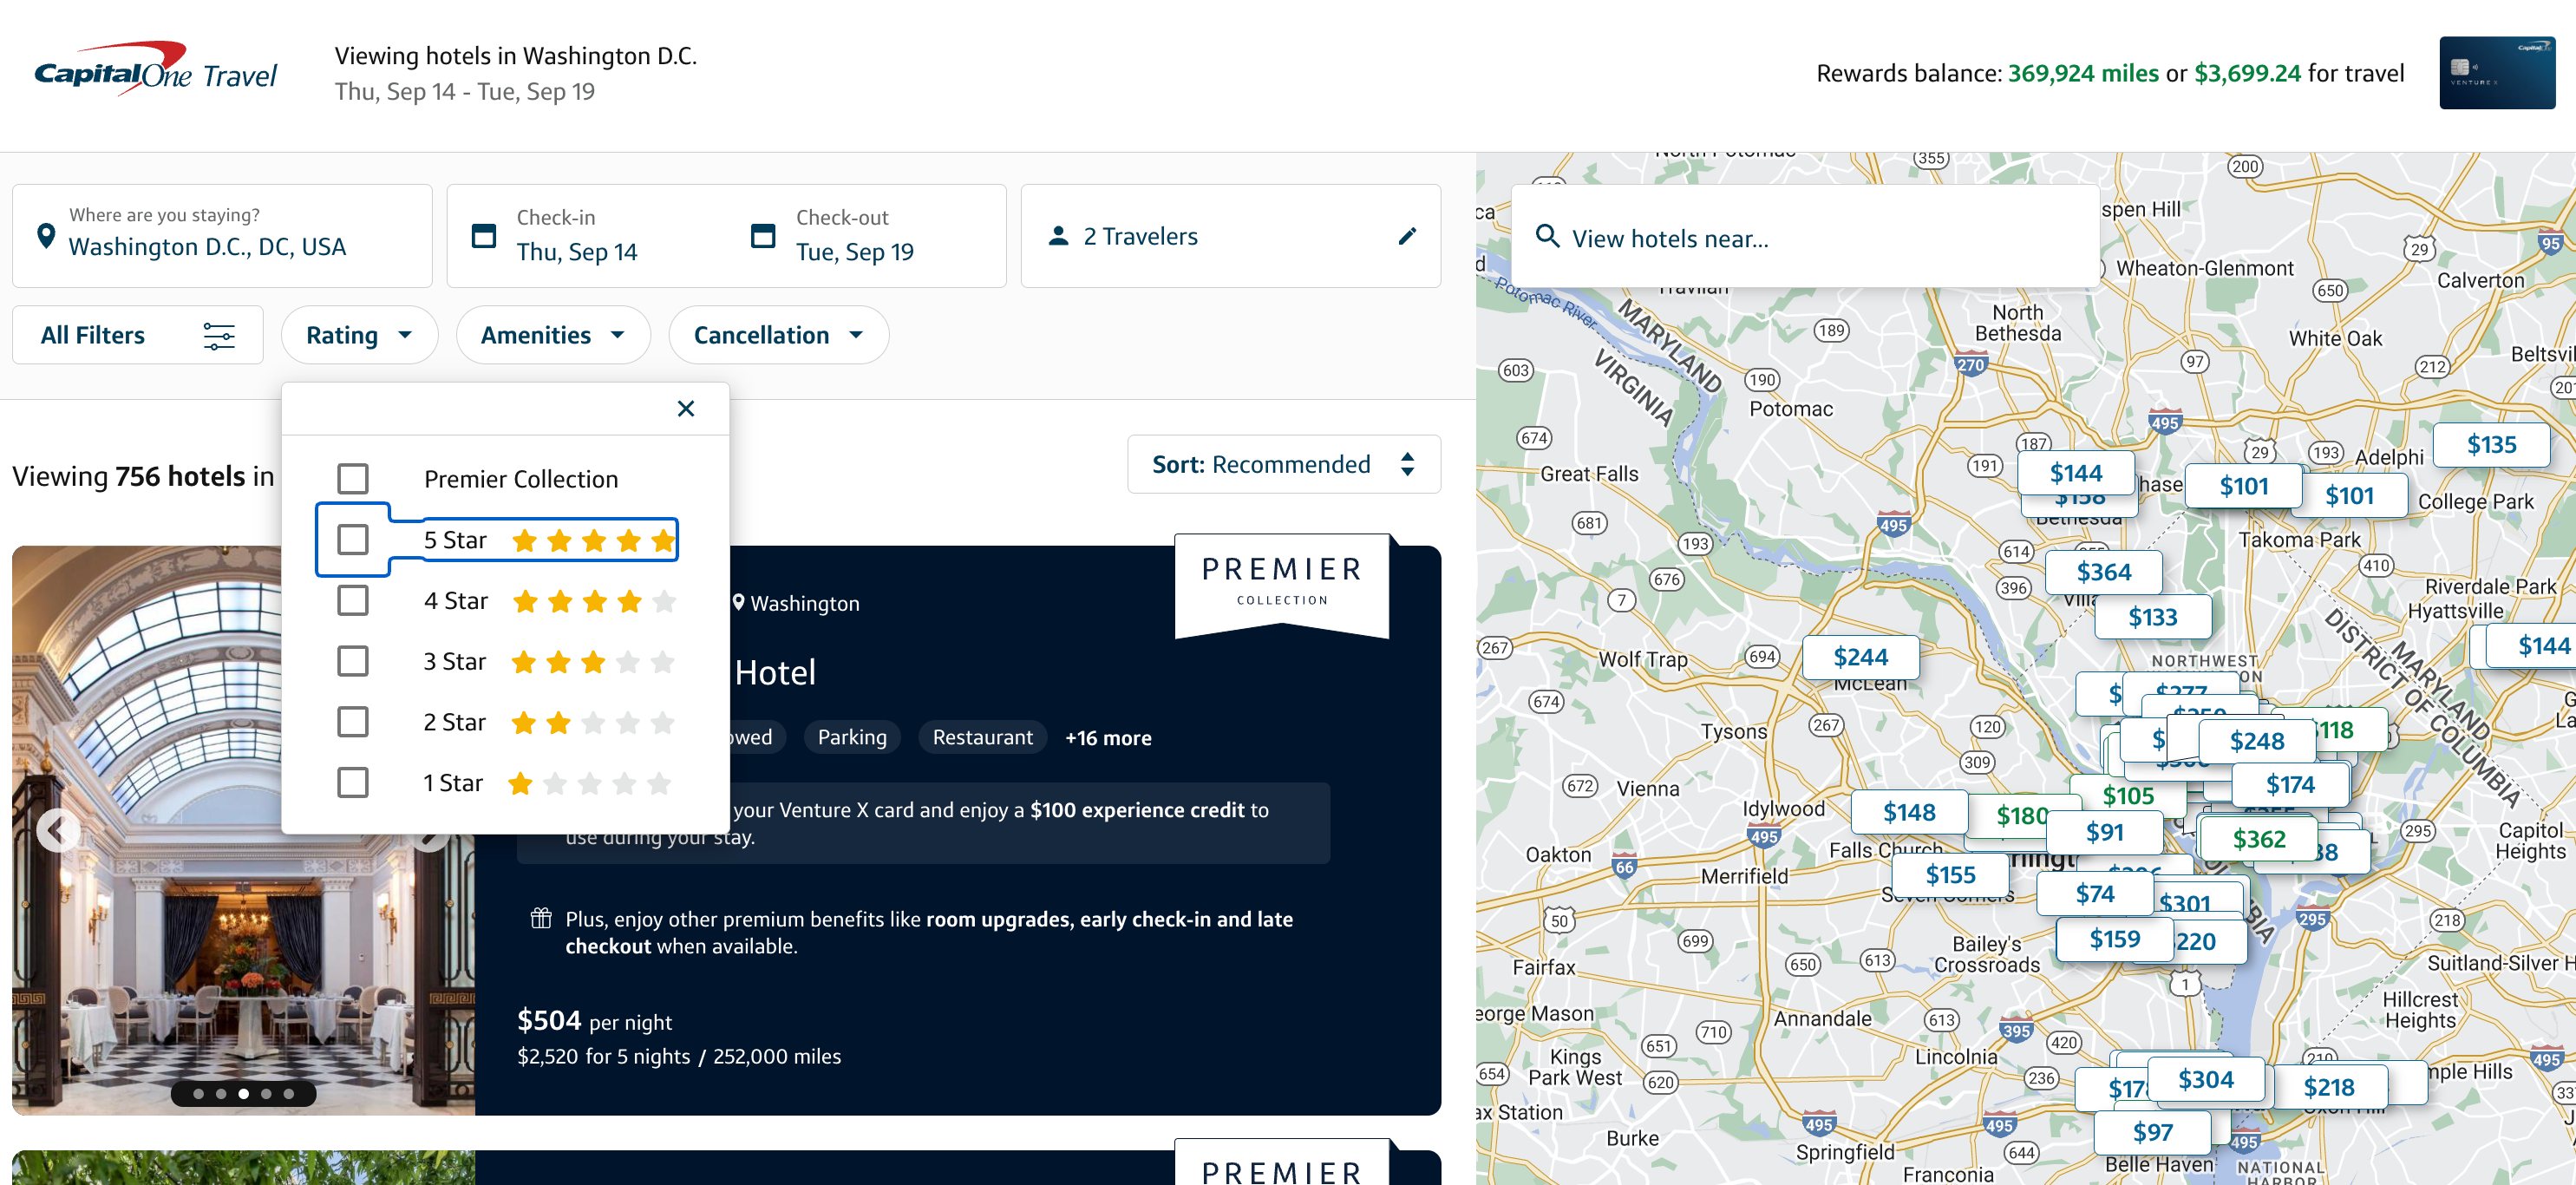Expand the Amenities filter dropdown

pyautogui.click(x=552, y=334)
